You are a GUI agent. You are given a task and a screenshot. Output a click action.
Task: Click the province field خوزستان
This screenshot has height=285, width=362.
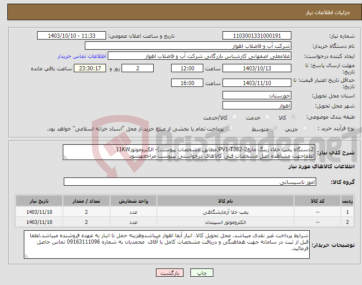pyautogui.click(x=257, y=95)
